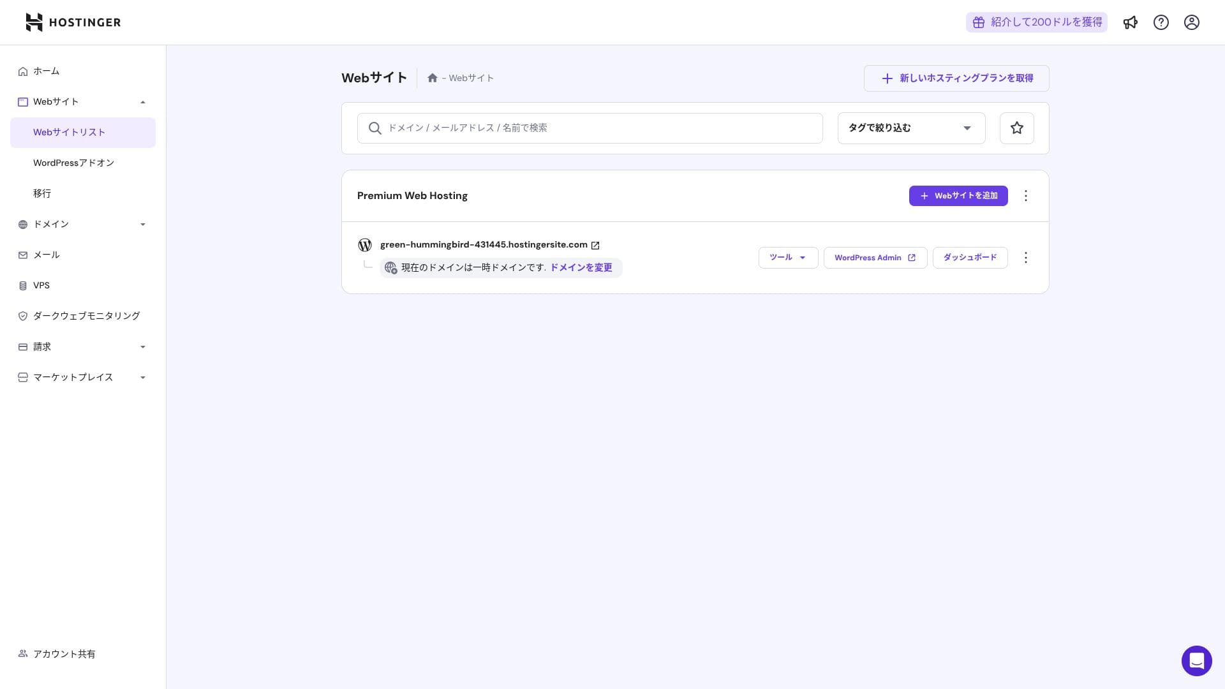The width and height of the screenshot is (1225, 689).
Task: Expand the ドメイン sidebar section arrow
Action: 143,225
